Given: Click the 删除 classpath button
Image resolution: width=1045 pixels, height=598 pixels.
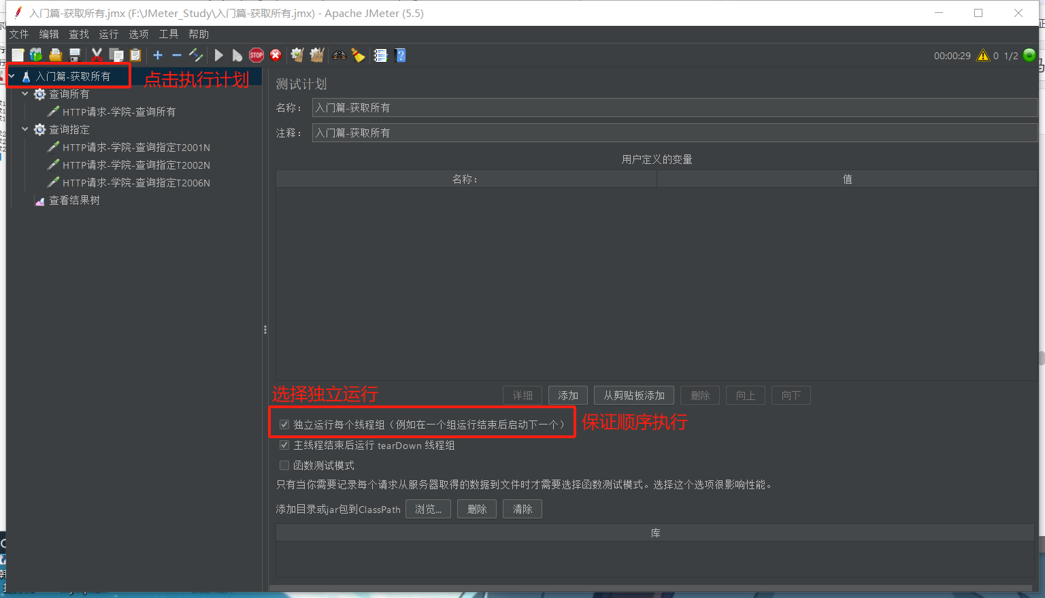Looking at the screenshot, I should pos(477,509).
